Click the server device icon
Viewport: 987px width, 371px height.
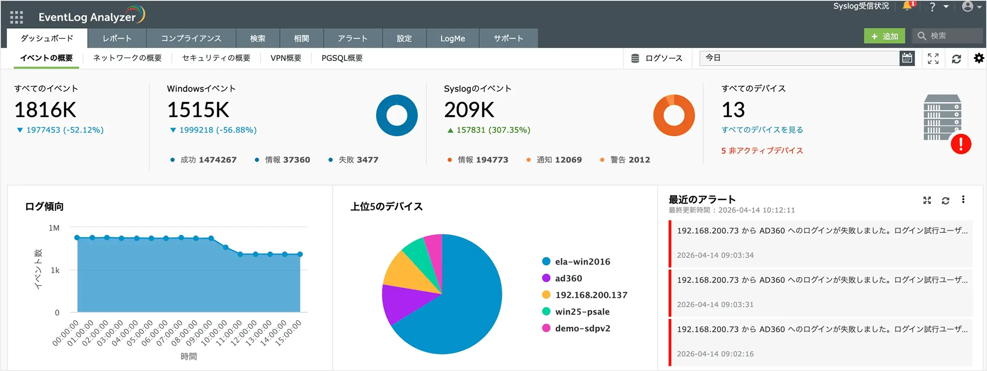(942, 117)
